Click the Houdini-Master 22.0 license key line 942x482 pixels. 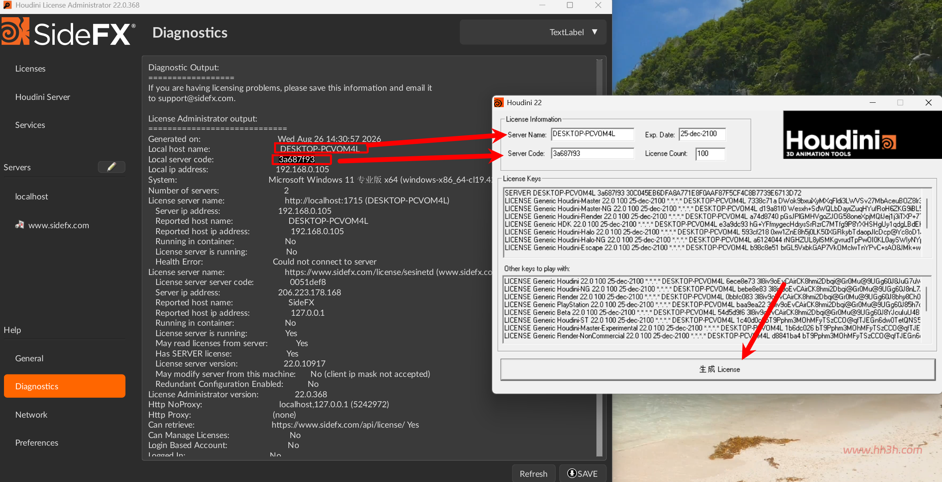(713, 201)
